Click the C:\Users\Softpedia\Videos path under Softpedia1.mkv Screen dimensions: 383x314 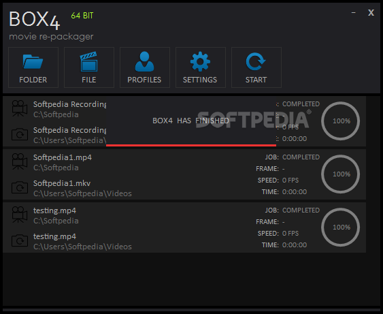(x=82, y=193)
